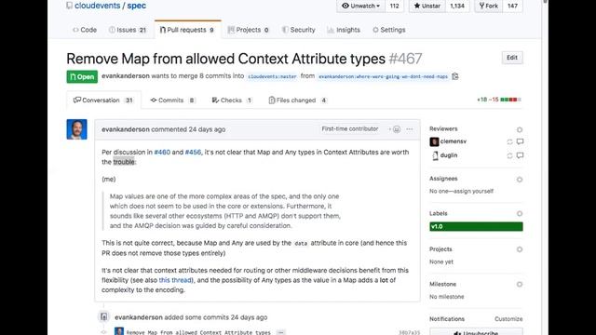Click the cloudevents:master base branch label
The height and width of the screenshot is (335, 596).
click(272, 76)
